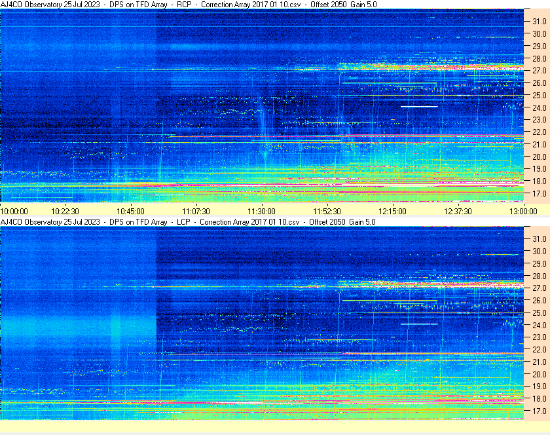
Task: Click the 13:00:00 end time label
Action: 523,211
